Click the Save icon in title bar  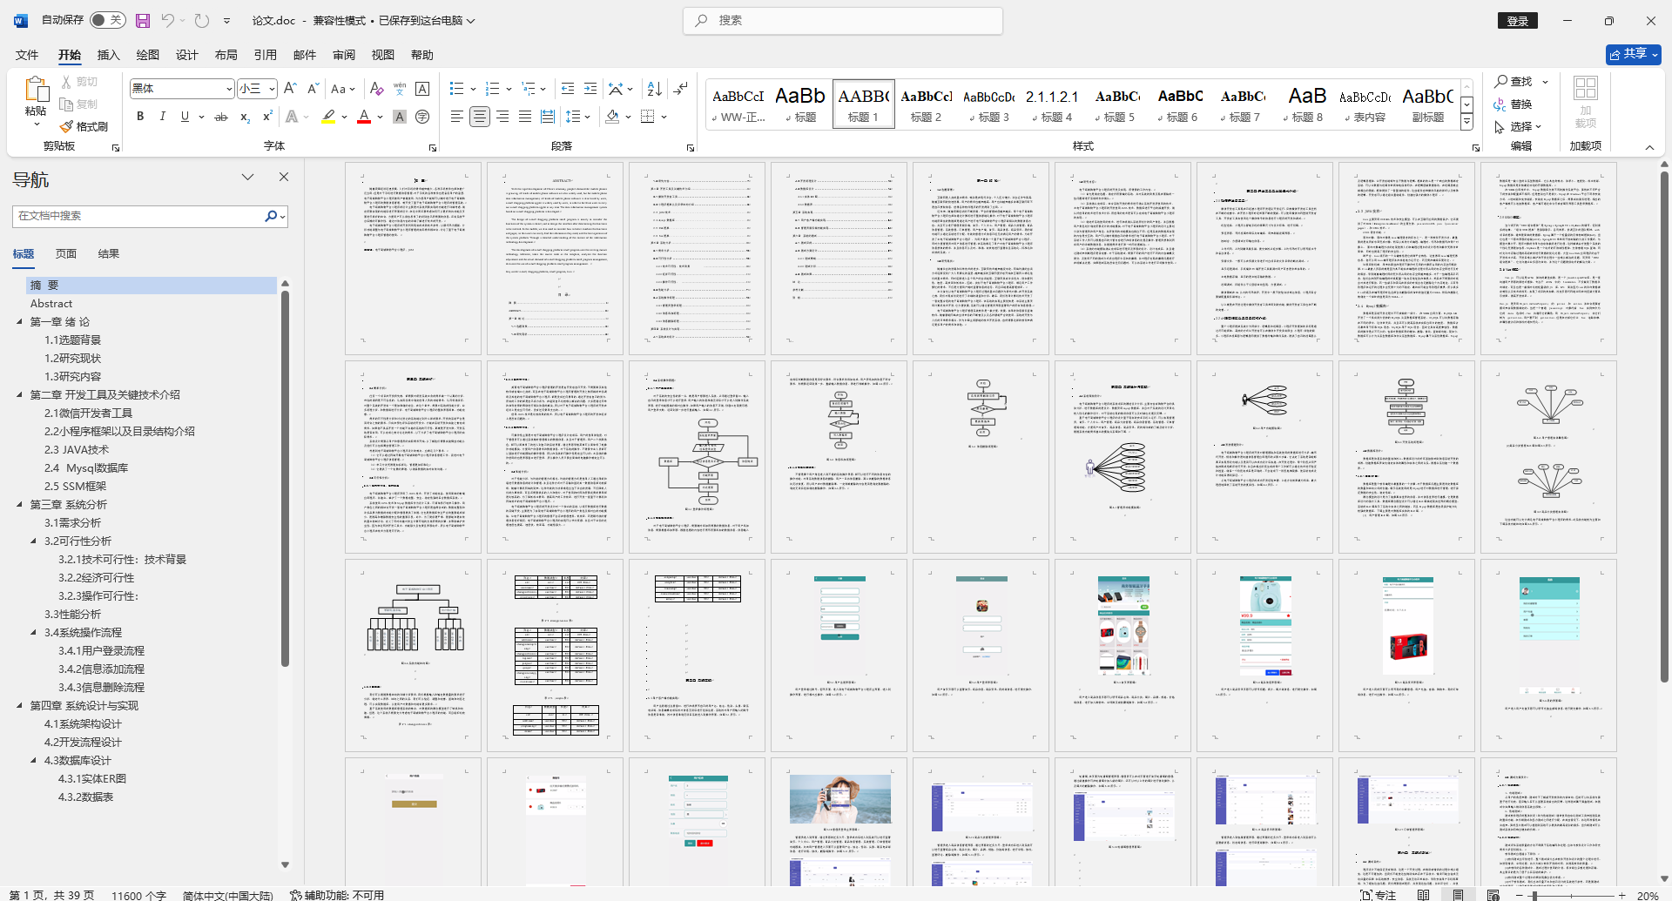(x=143, y=20)
